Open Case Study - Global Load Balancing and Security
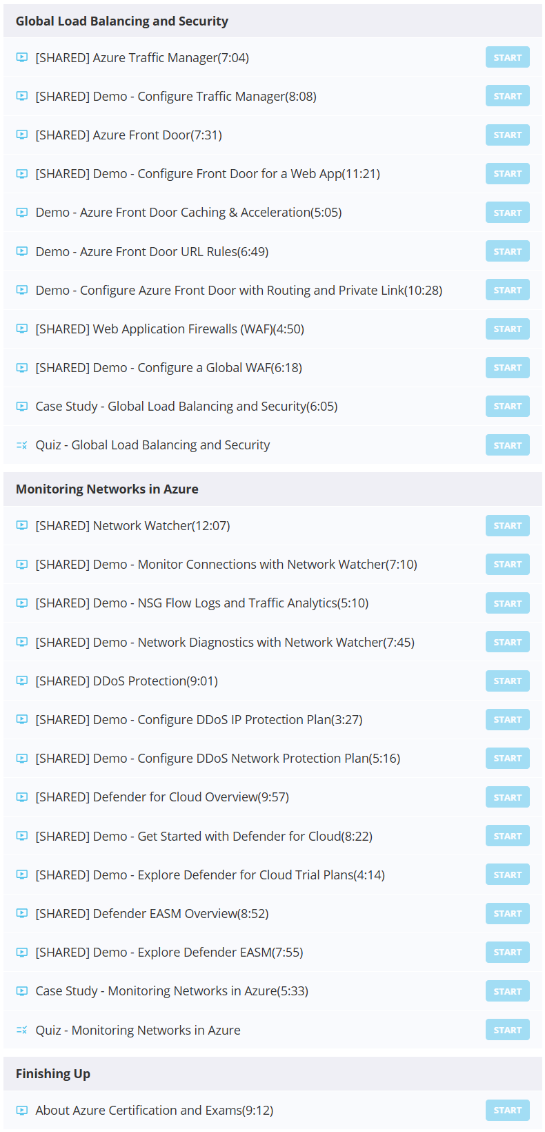The width and height of the screenshot is (545, 1132). pos(186,406)
